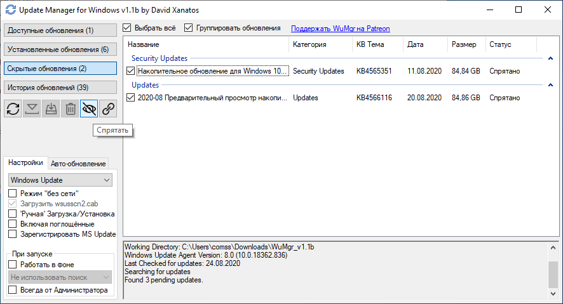Uncheck the KB4566116 update row checkbox
Viewport: 563px width, 304px height.
[131, 98]
